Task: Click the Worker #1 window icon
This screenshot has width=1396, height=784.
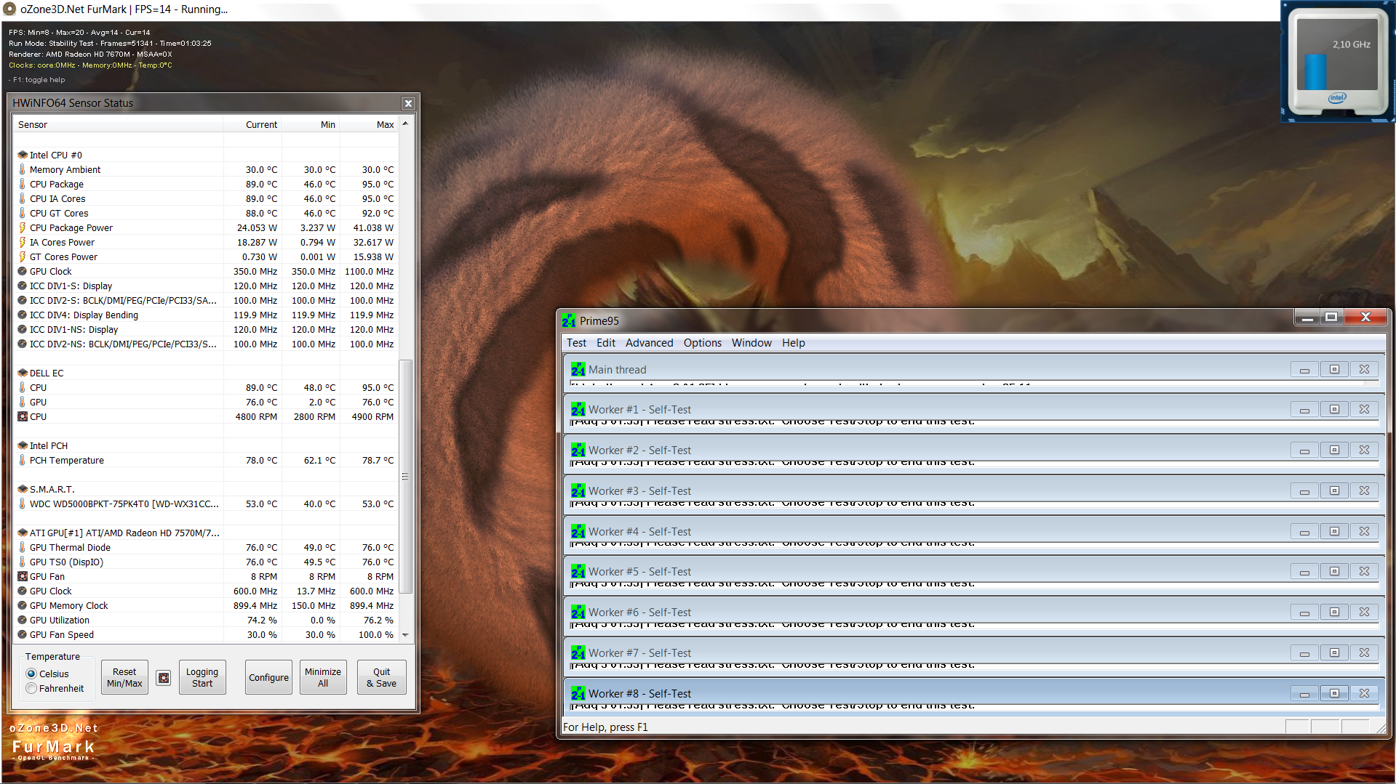Action: click(x=578, y=409)
